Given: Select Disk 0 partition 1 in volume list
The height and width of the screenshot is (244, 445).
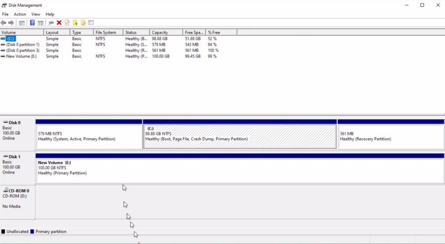Looking at the screenshot, I should (x=23, y=45).
